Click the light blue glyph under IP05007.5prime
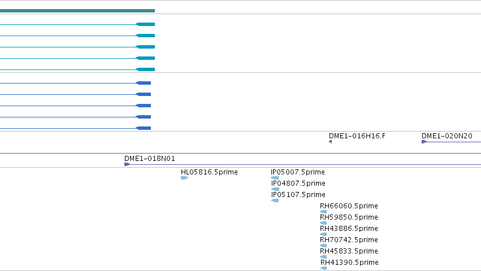The width and height of the screenshot is (481, 271). click(275, 178)
